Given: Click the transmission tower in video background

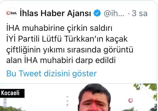Looking at the screenshot, I should pos(67,102).
